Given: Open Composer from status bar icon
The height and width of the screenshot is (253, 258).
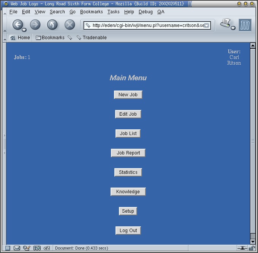Looking at the screenshot, I should click(27, 248).
